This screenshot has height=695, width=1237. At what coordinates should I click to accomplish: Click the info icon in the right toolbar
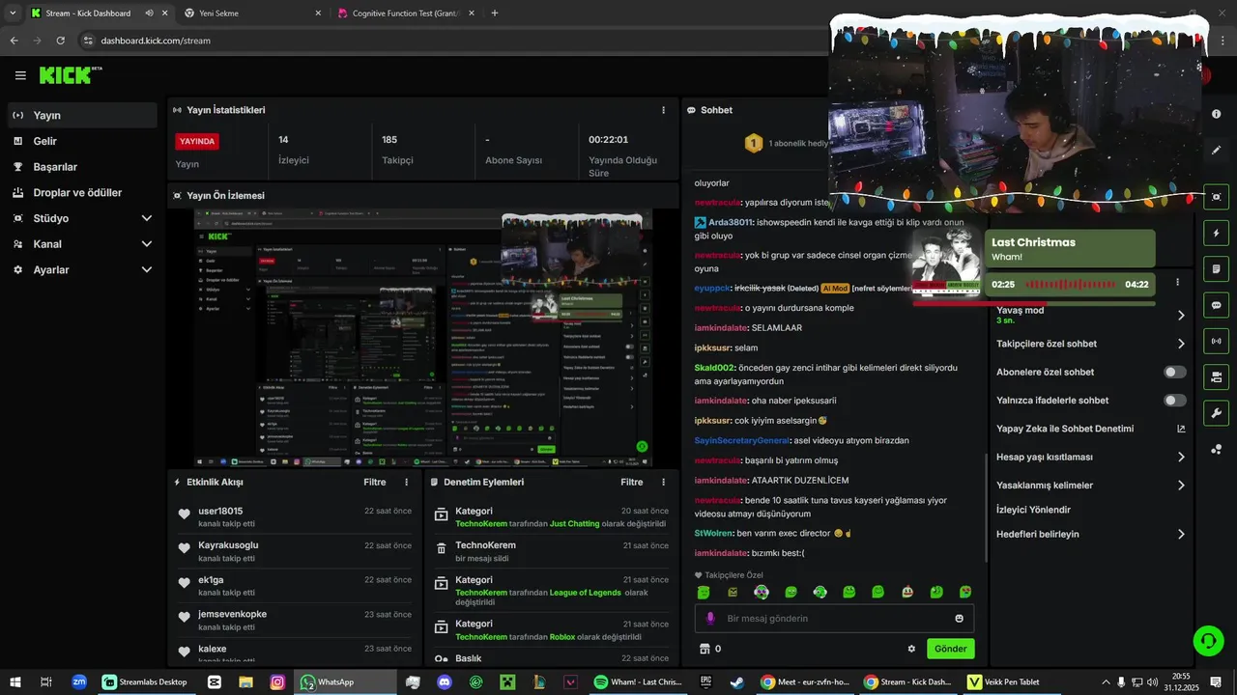click(1216, 114)
